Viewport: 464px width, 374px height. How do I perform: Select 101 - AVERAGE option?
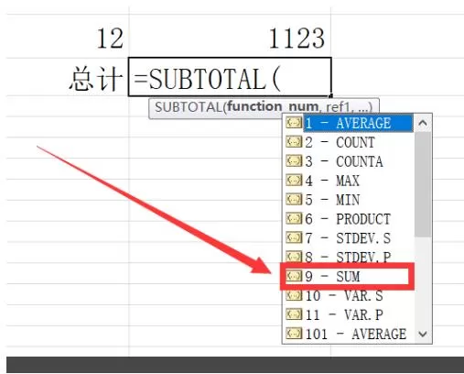click(x=350, y=334)
